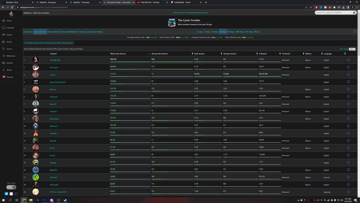Open the Yager_Development channel link
This screenshot has height=203, width=360.
pyautogui.click(x=58, y=82)
